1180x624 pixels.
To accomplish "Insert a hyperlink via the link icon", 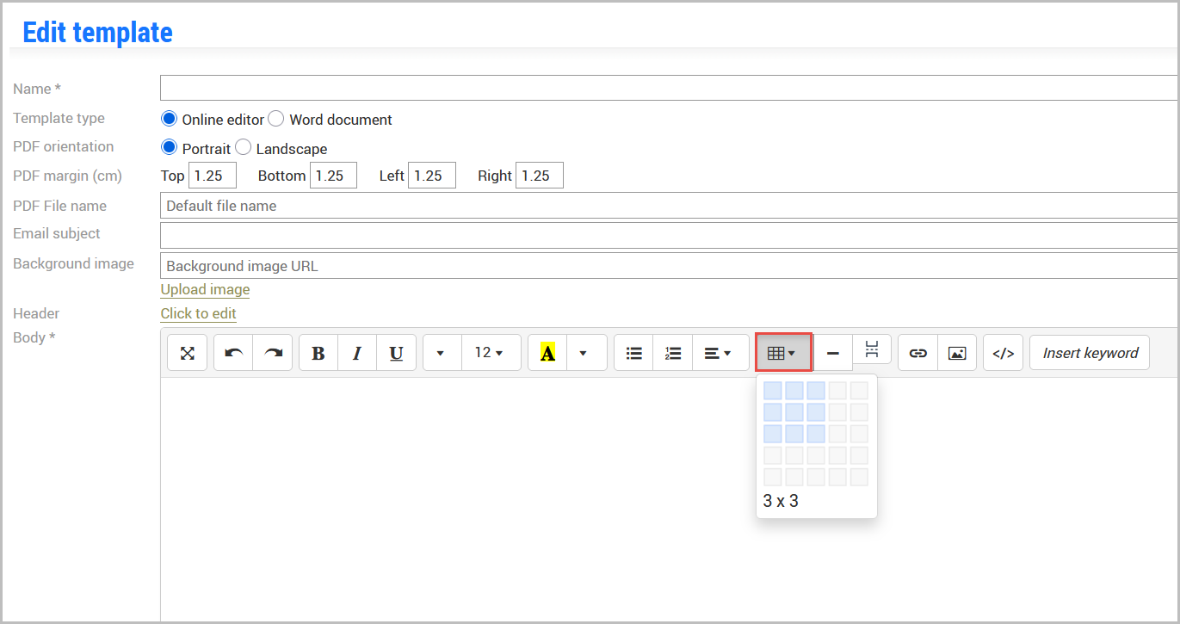I will tap(917, 353).
